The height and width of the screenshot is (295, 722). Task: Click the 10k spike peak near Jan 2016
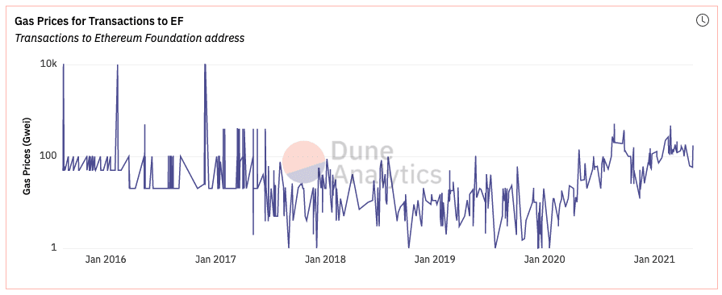tap(118, 65)
